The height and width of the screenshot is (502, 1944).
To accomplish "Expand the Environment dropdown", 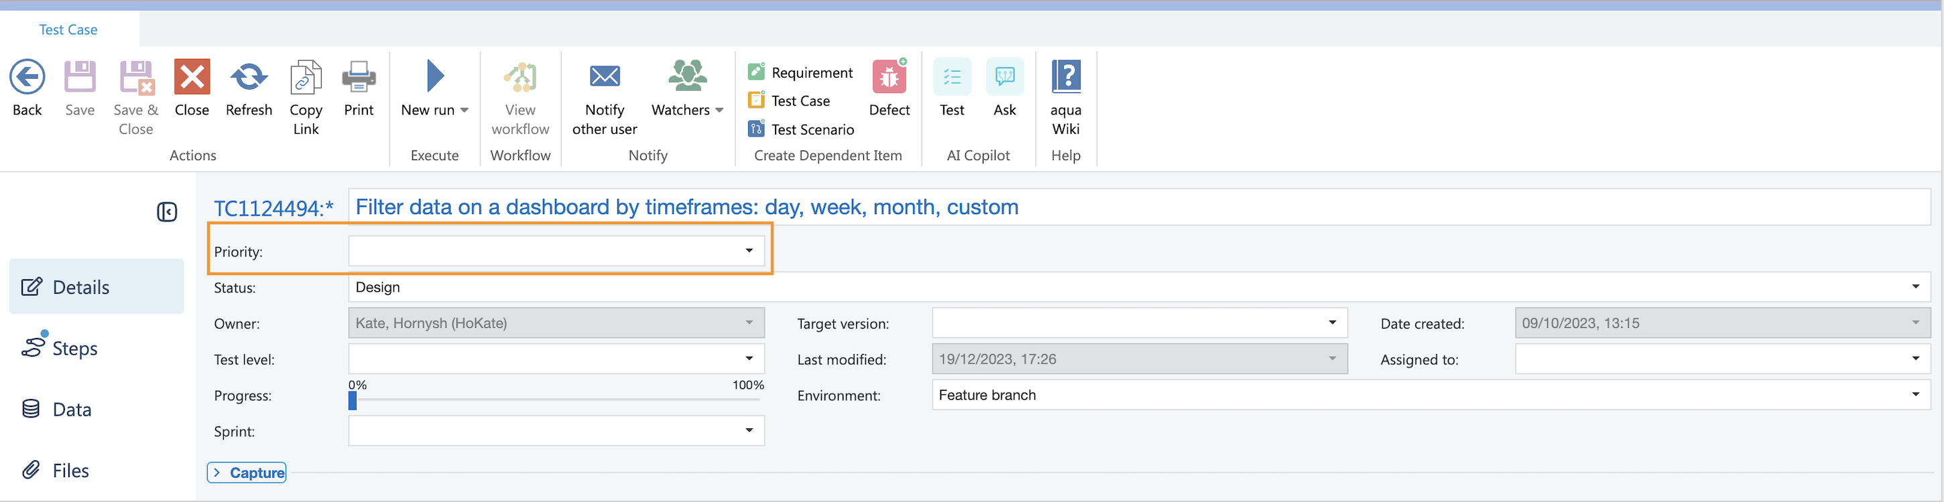I will pos(1915,395).
